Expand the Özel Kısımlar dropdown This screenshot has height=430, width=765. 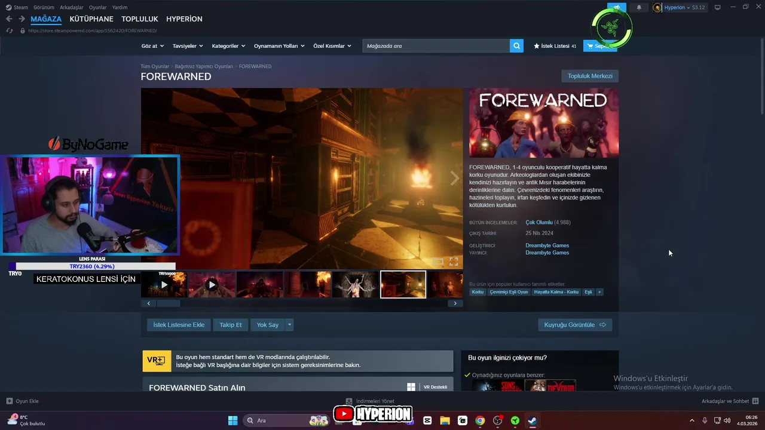click(332, 46)
